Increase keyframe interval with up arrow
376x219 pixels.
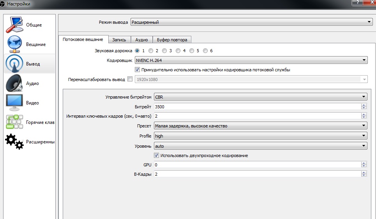pos(364,115)
